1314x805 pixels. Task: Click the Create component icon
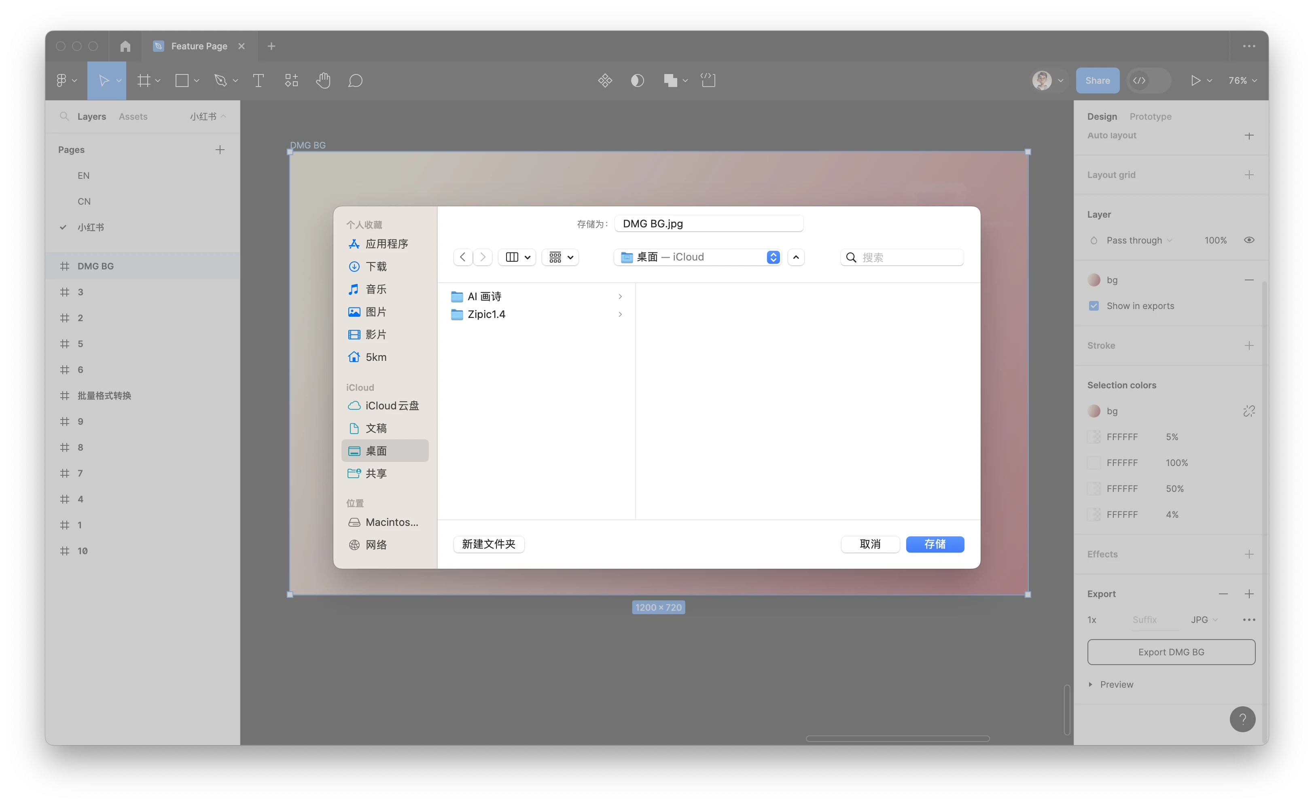click(x=605, y=80)
